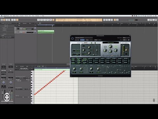Image resolution: width=158 pixels, height=119 pixels.
Task: Click the EXS24 edit button
Action: [123, 43]
